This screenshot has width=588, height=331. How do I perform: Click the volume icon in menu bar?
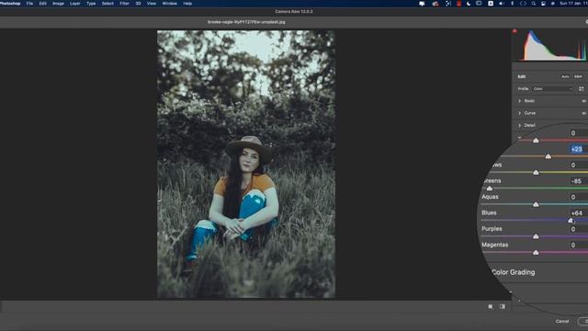tap(502, 4)
